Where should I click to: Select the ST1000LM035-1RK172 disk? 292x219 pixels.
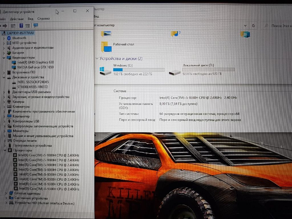pos(33,87)
